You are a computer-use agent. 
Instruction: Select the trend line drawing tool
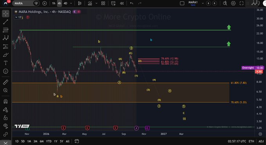point(5,22)
